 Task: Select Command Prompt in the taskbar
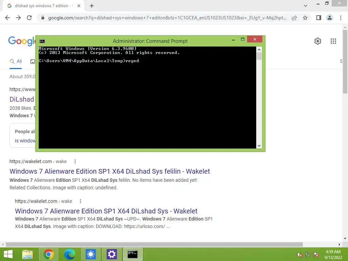[x=133, y=254]
